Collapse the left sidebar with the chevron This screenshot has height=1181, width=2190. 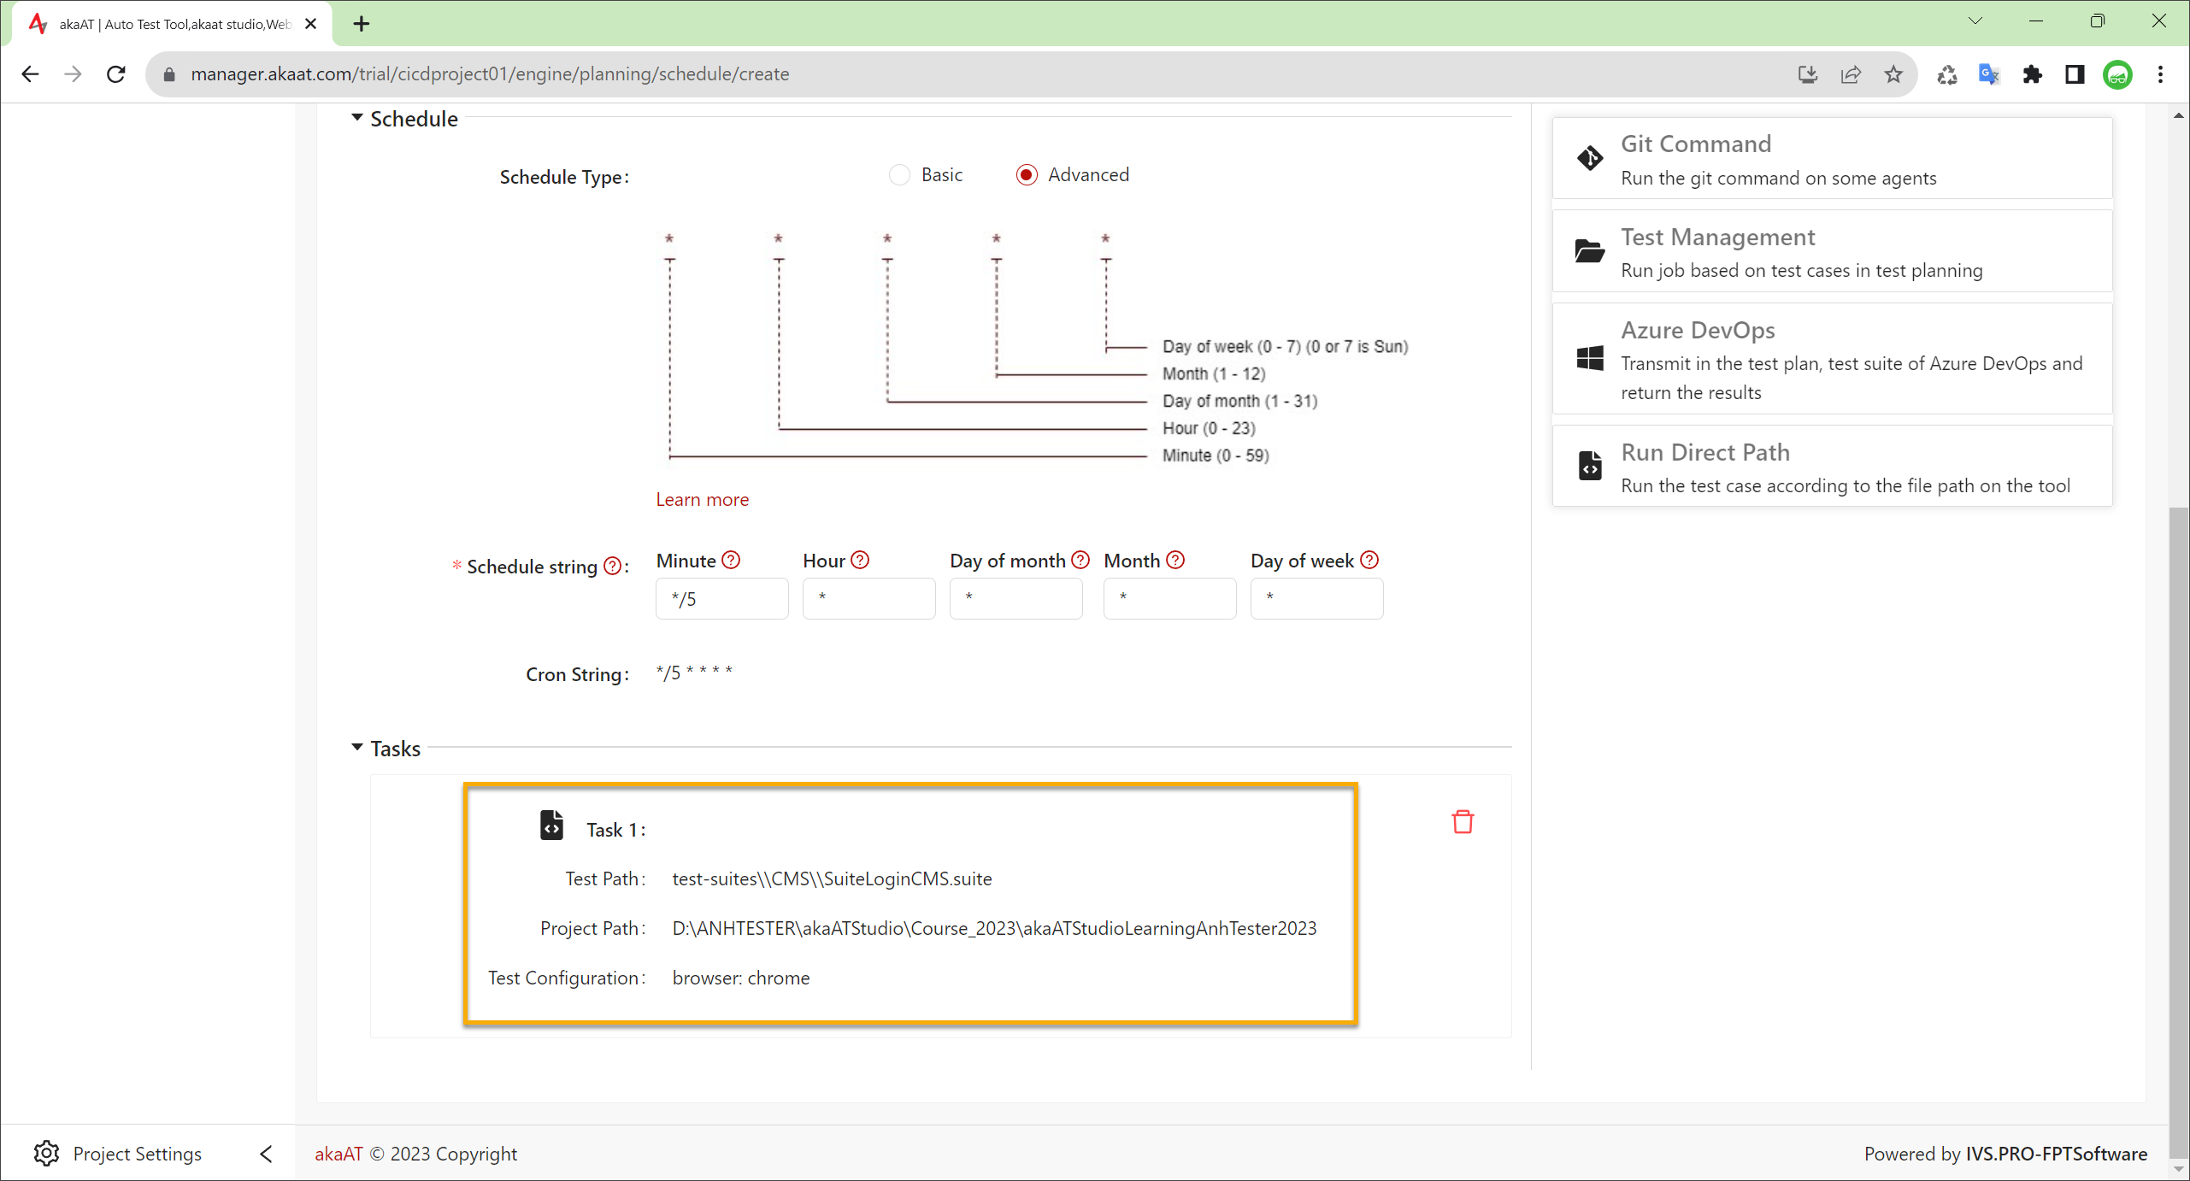266,1154
